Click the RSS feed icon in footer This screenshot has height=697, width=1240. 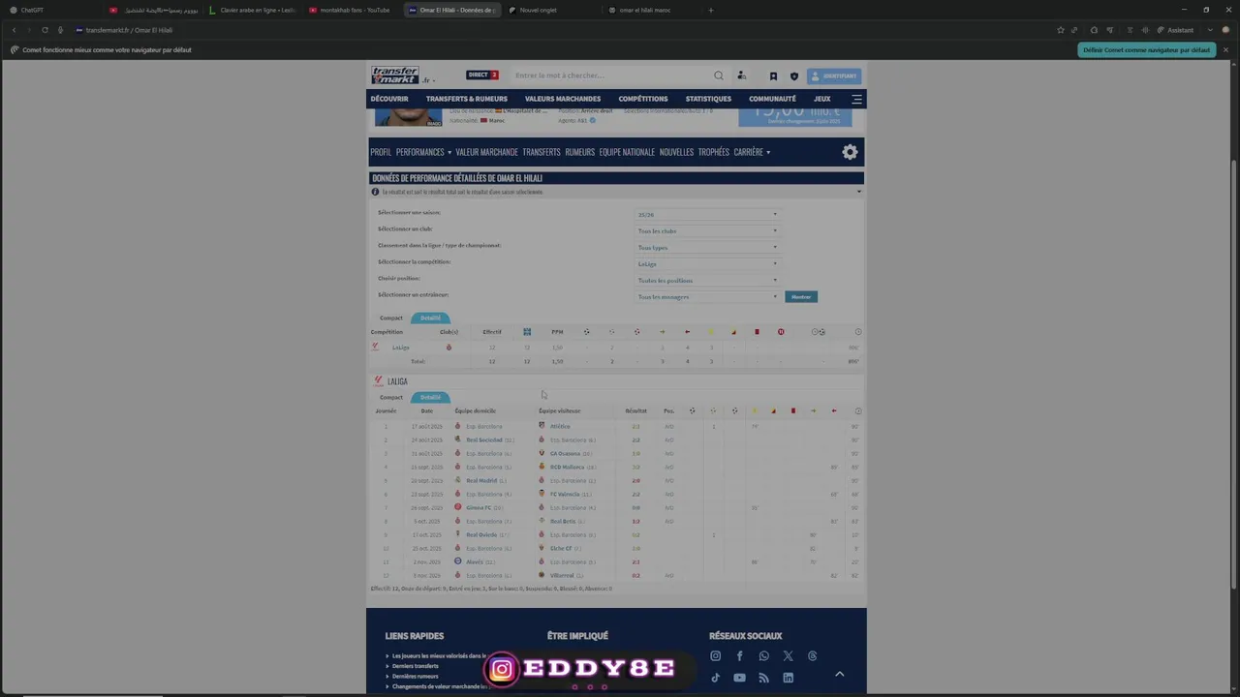[x=764, y=678]
